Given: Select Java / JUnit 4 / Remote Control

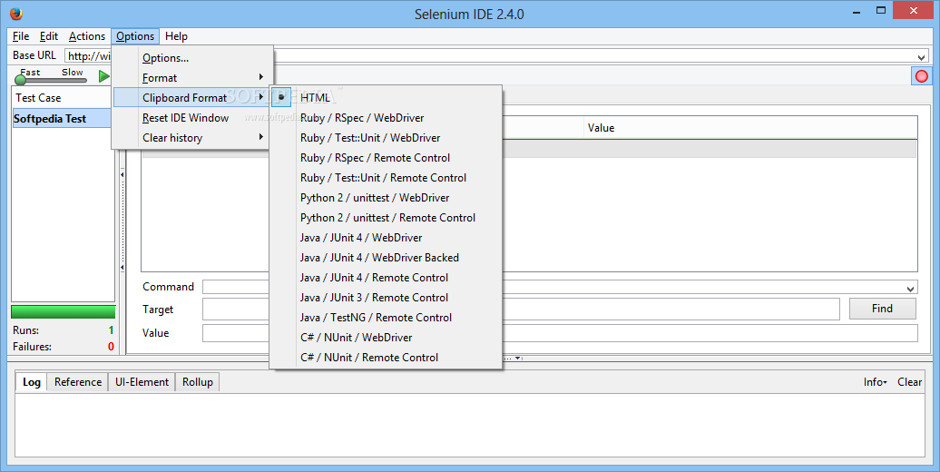Looking at the screenshot, I should click(x=386, y=278).
